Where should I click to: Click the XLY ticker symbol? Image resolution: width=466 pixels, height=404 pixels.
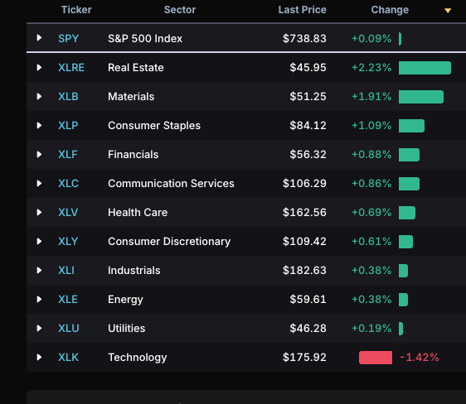[68, 241]
